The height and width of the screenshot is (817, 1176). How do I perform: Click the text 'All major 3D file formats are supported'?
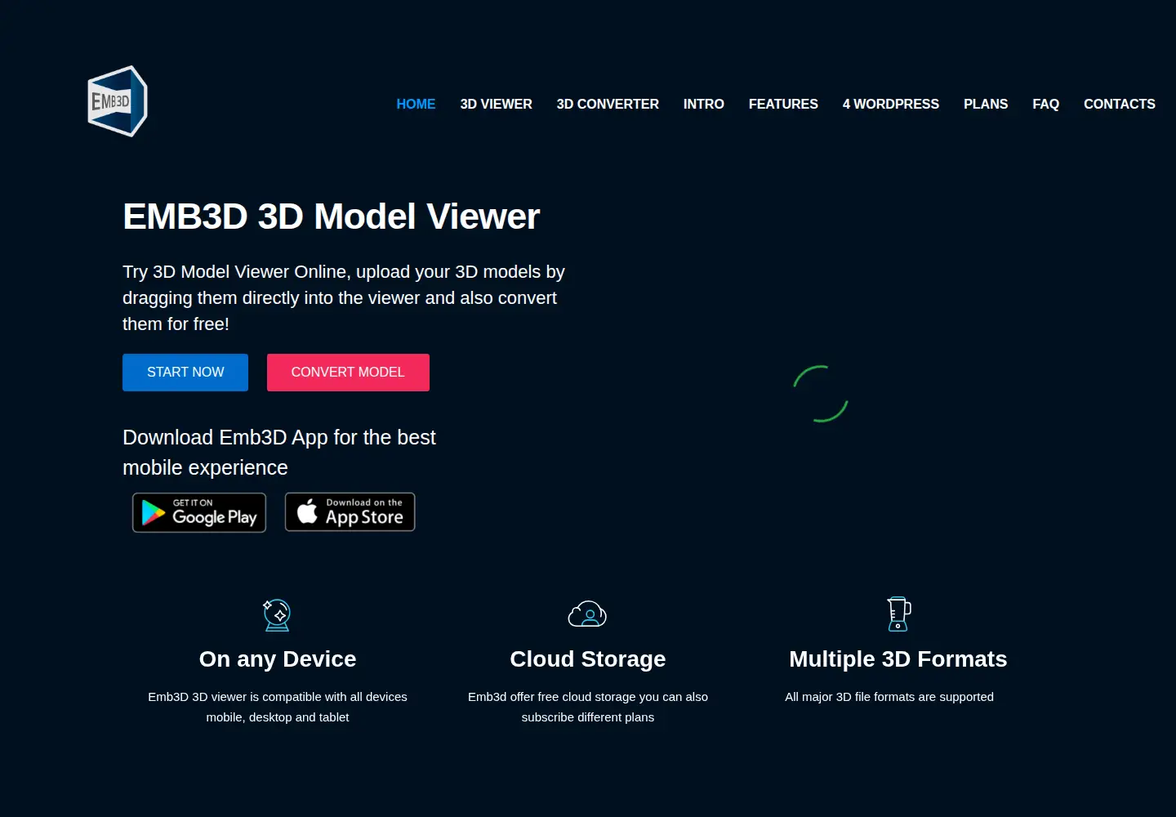[889, 697]
